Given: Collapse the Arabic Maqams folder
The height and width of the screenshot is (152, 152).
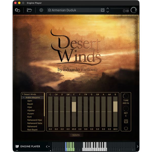Looking at the screenshot, I should pos(24,98).
